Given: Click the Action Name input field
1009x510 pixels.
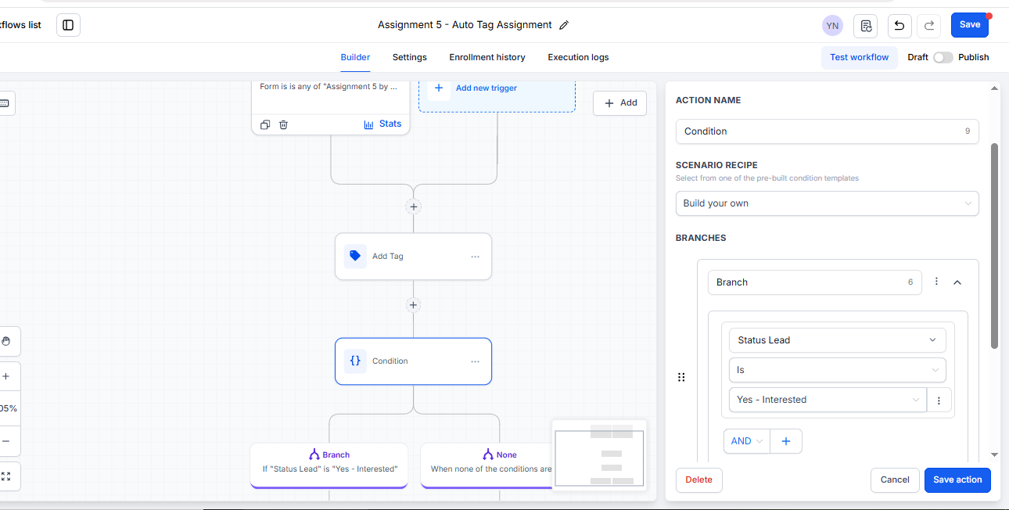Looking at the screenshot, I should [x=828, y=131].
